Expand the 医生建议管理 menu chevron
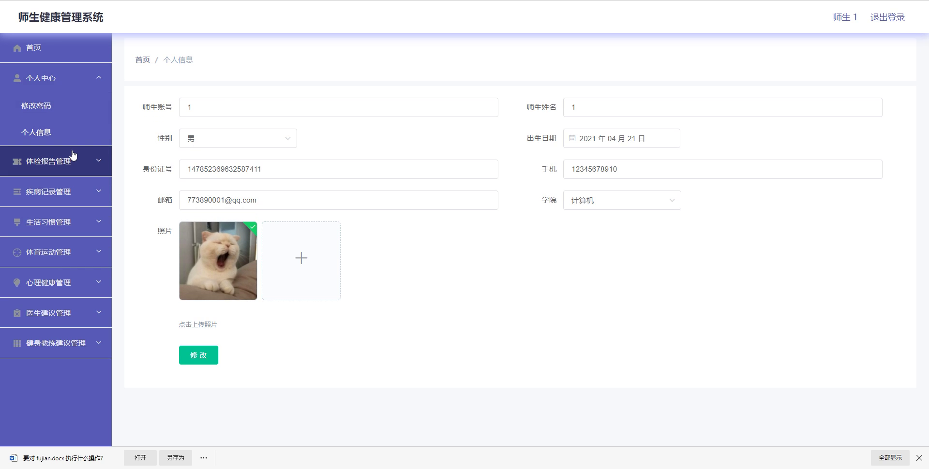929x469 pixels. pos(99,312)
